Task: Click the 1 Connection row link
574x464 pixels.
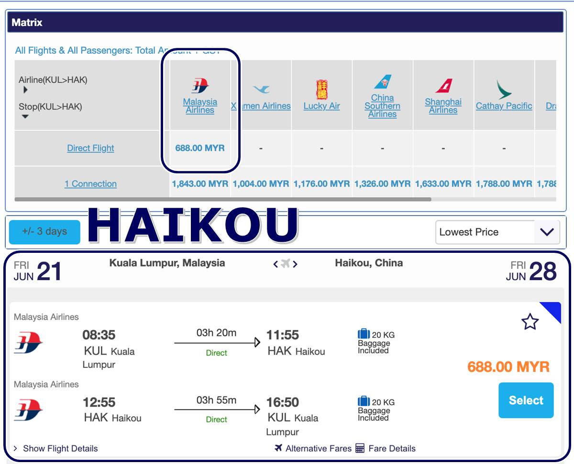Action: pos(91,184)
